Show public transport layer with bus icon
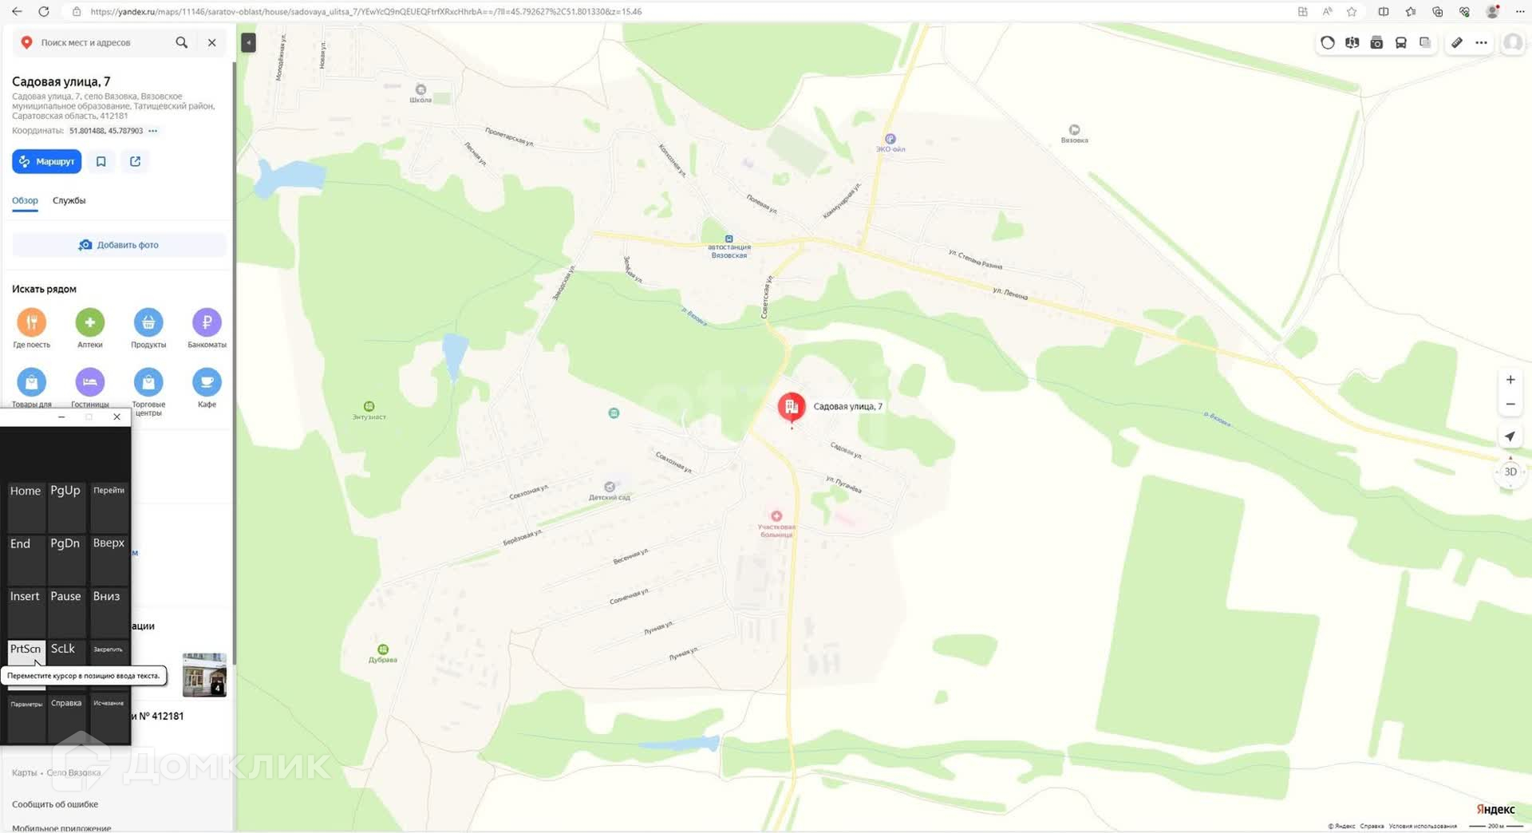1532x833 pixels. (x=1400, y=43)
